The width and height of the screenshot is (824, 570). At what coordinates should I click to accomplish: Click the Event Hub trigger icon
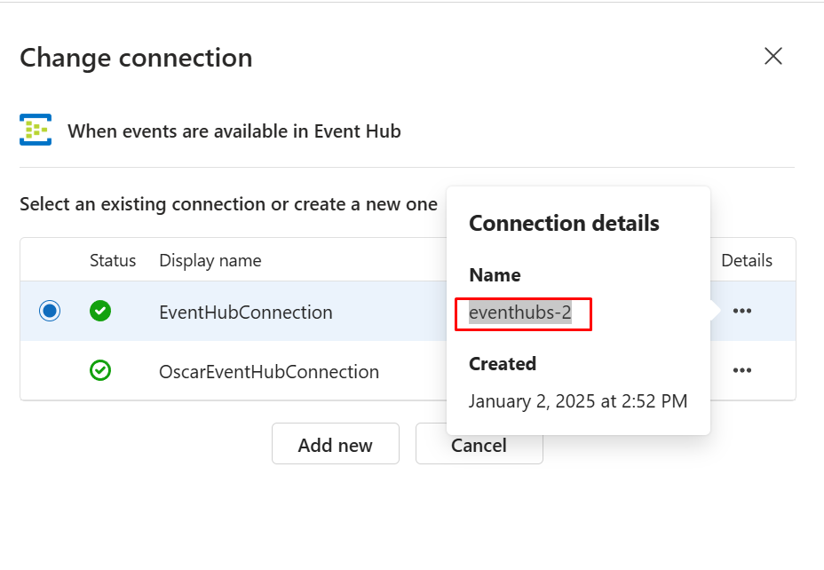coord(36,131)
